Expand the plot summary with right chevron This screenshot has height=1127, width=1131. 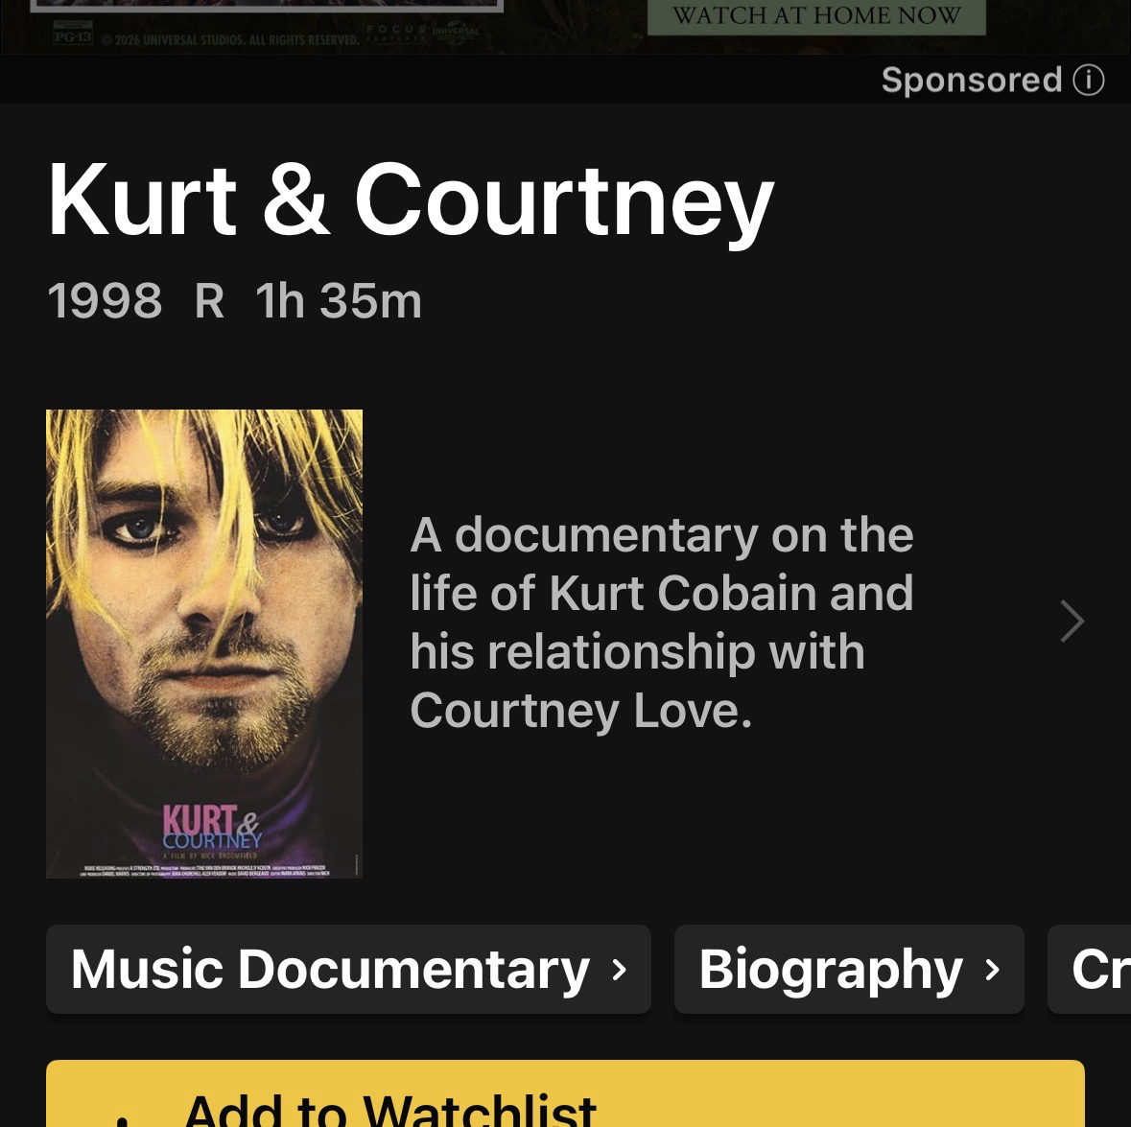pos(1072,621)
